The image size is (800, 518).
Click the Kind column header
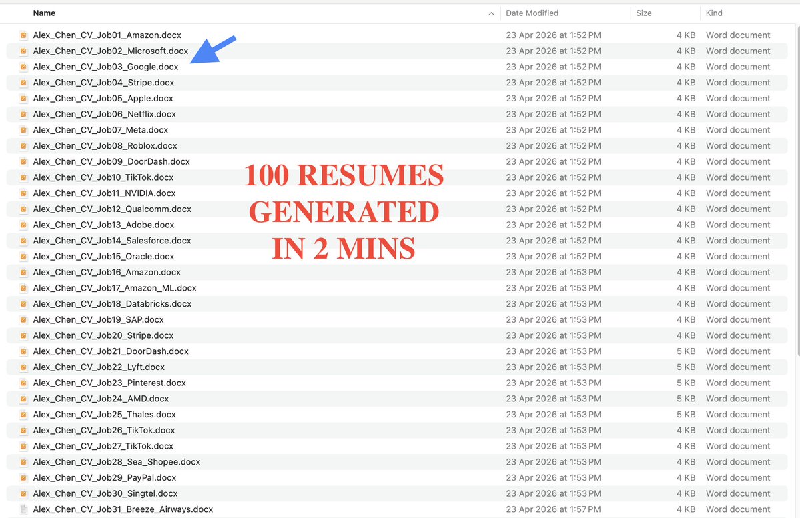pyautogui.click(x=714, y=13)
